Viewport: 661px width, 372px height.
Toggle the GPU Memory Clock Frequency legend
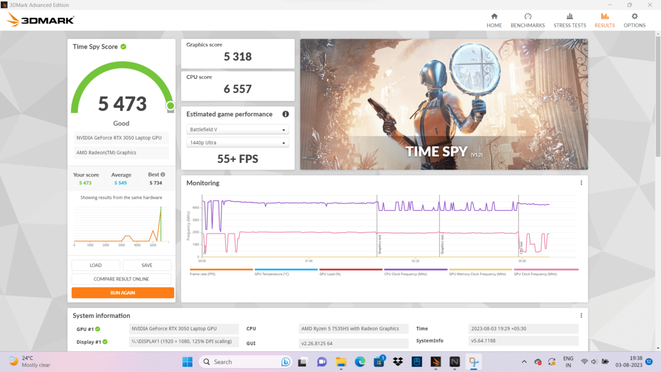[481, 272]
